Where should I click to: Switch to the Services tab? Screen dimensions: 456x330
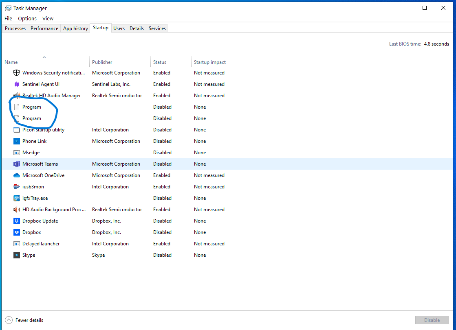click(x=157, y=28)
